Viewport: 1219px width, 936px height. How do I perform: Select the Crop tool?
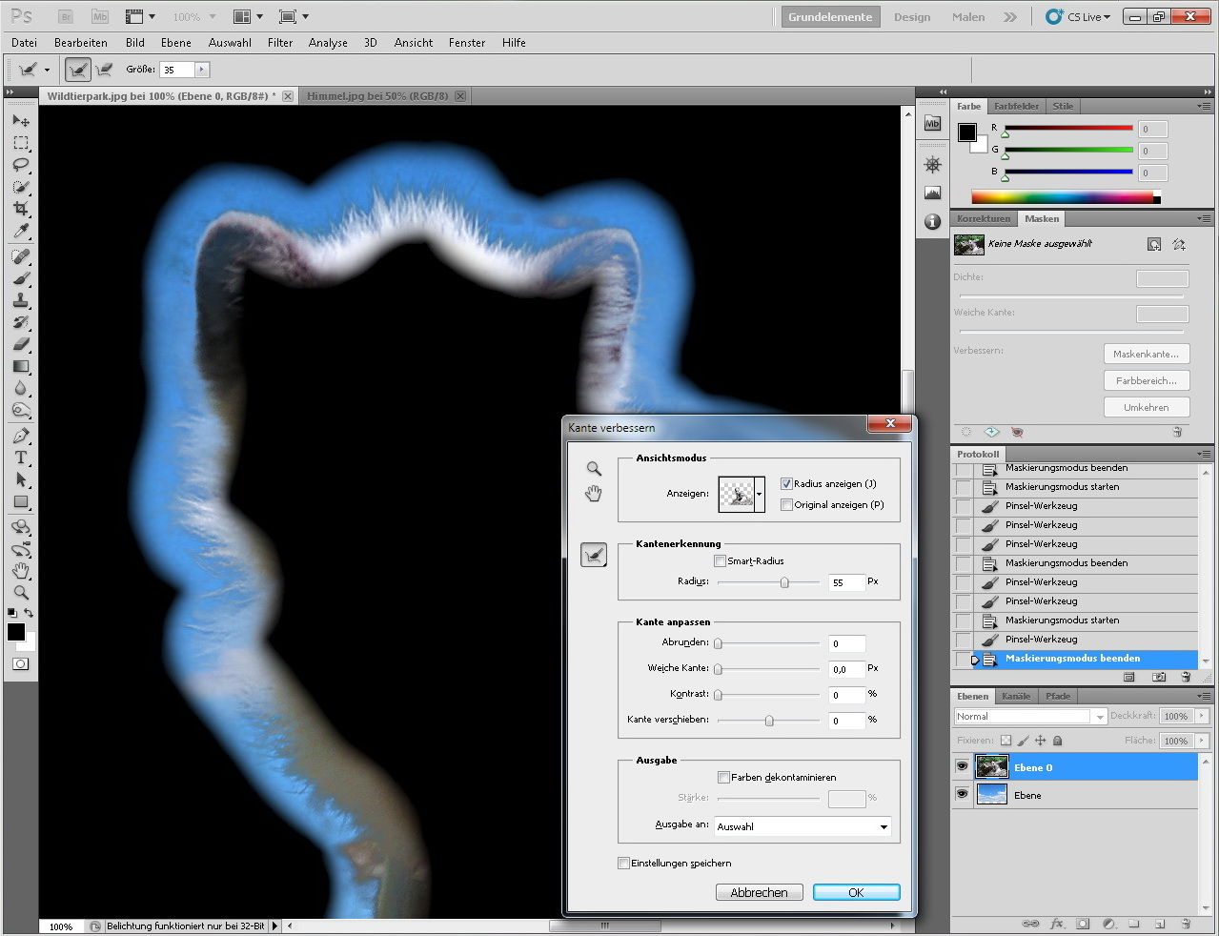[21, 209]
